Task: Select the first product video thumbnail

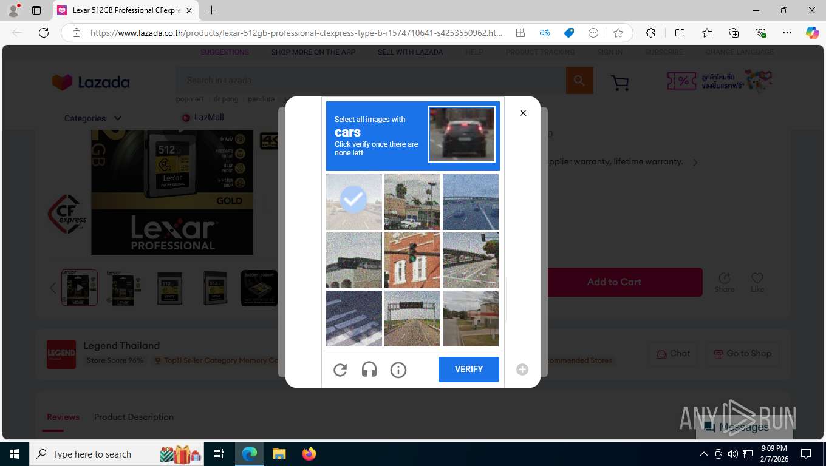Action: click(x=80, y=288)
